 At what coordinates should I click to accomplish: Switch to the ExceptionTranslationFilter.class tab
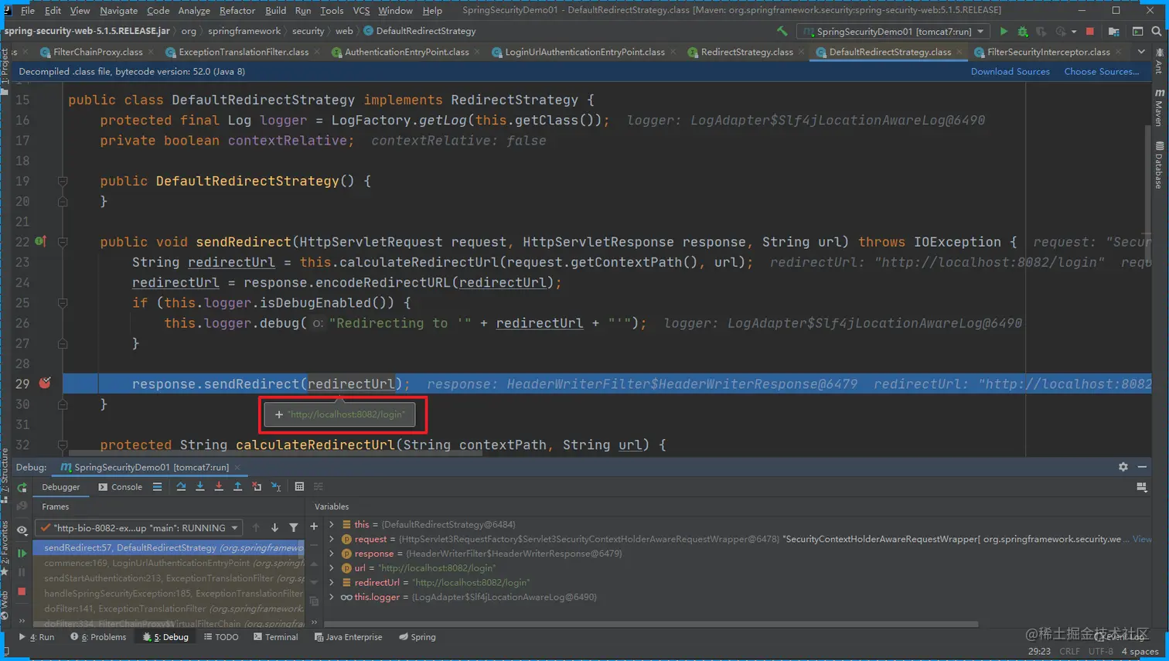click(x=243, y=52)
